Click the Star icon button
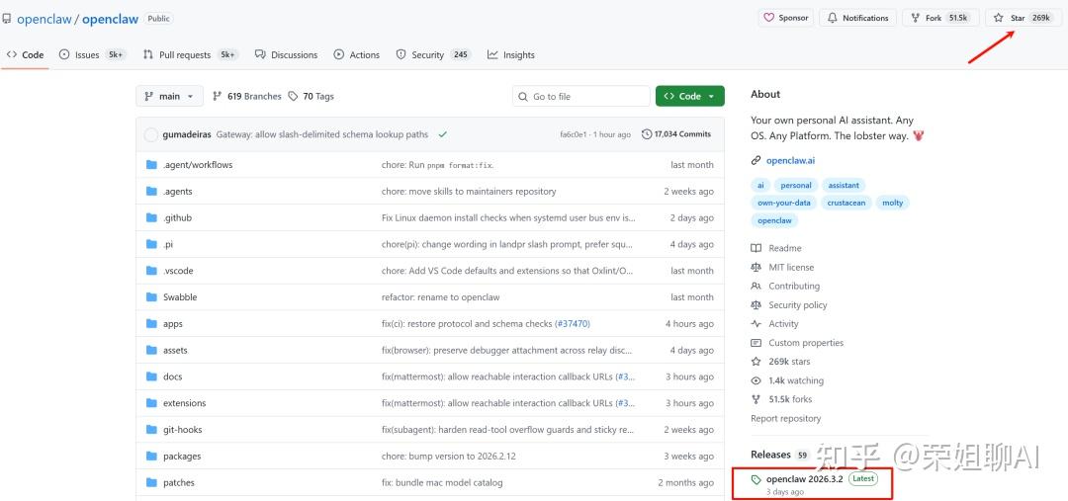Screen dimensions: 1068x501 tap(999, 18)
